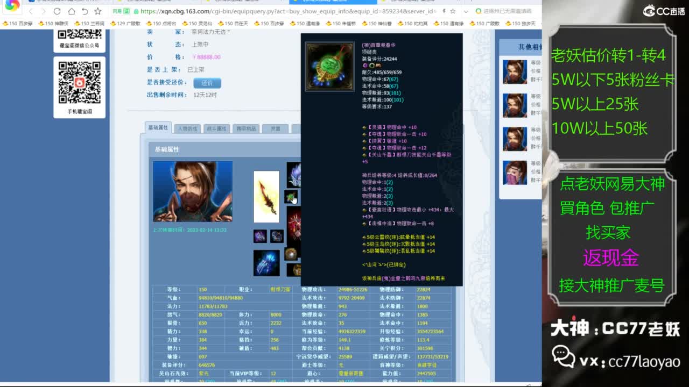This screenshot has height=387, width=689.
Task: Click the round golden orb equipment icon
Action: pos(291,253)
